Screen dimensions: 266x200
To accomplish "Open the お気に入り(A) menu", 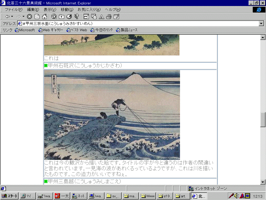I will tap(89, 10).
